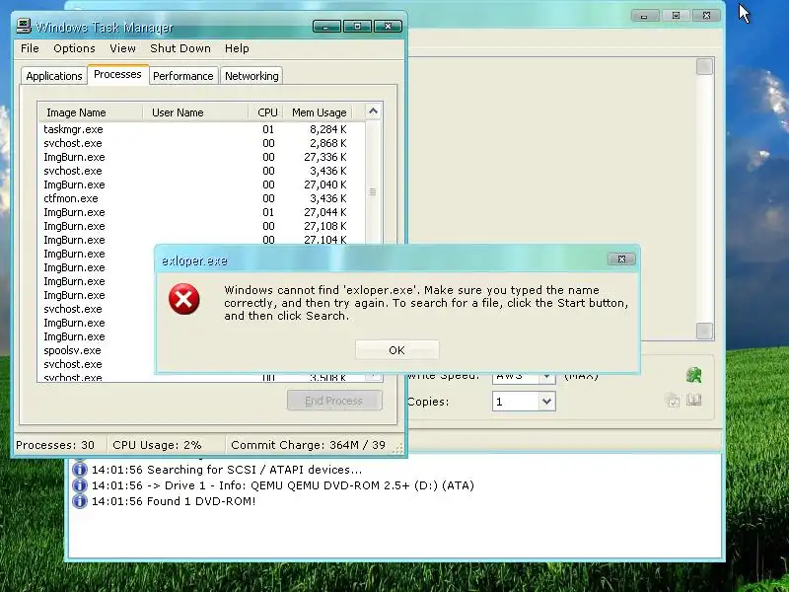Sort by the CPU column header
The image size is (789, 592).
266,112
